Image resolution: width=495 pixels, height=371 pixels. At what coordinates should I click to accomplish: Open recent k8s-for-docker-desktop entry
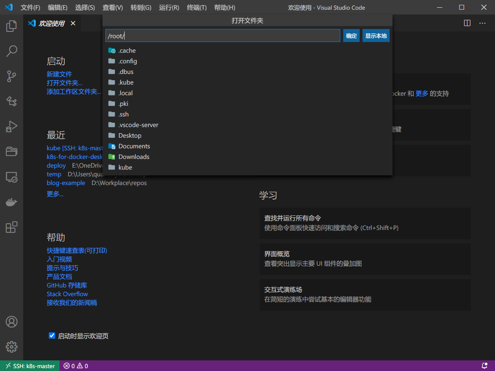coord(74,157)
